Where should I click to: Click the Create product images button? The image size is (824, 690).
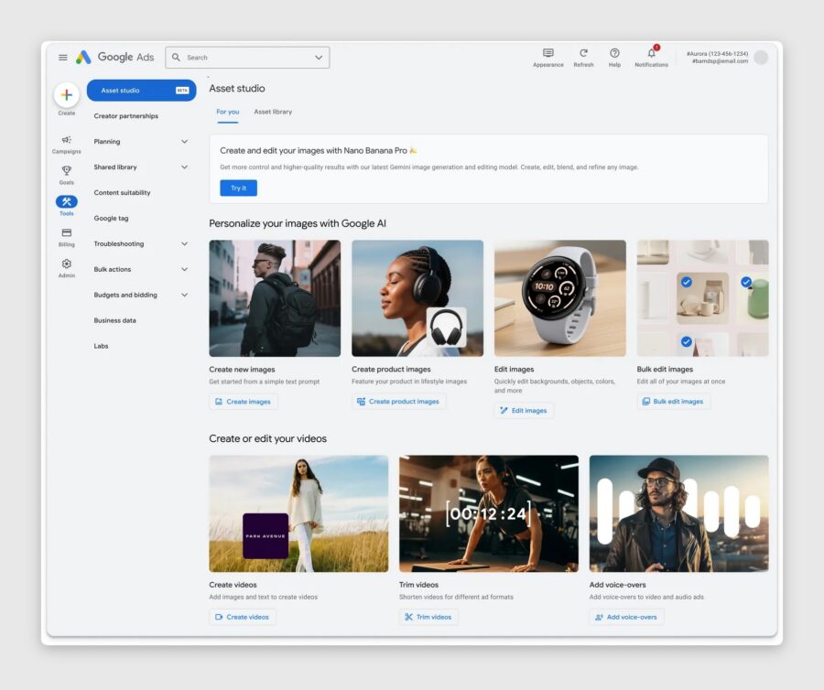point(398,401)
